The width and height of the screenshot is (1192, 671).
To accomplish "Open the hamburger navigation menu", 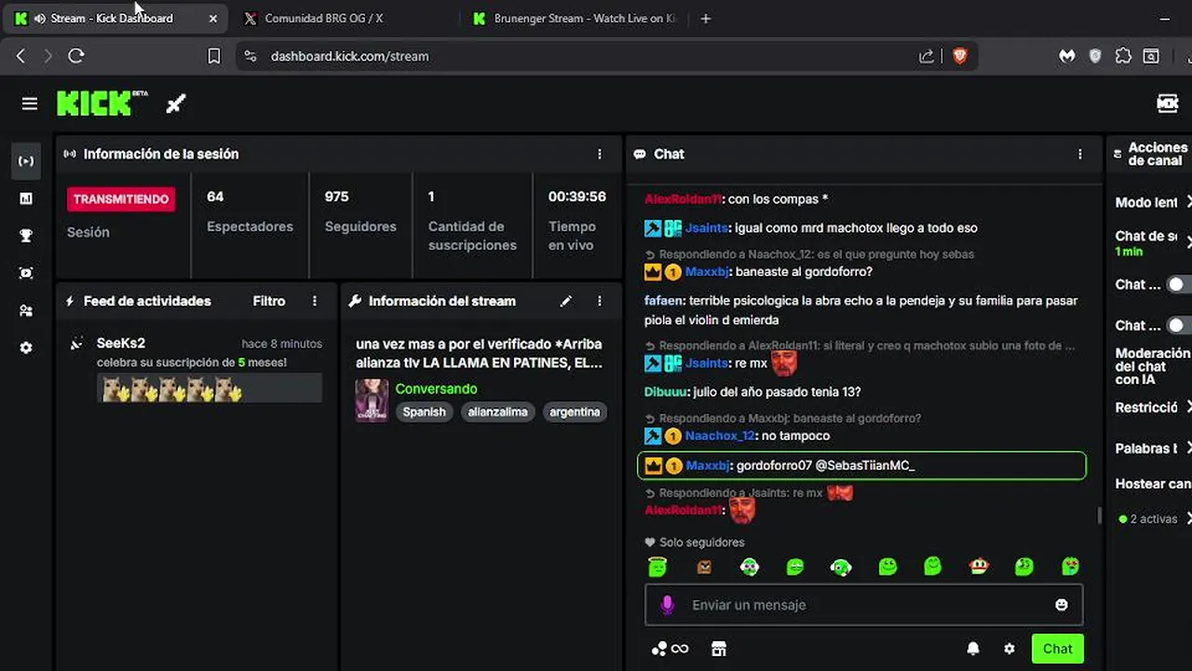I will click(30, 103).
